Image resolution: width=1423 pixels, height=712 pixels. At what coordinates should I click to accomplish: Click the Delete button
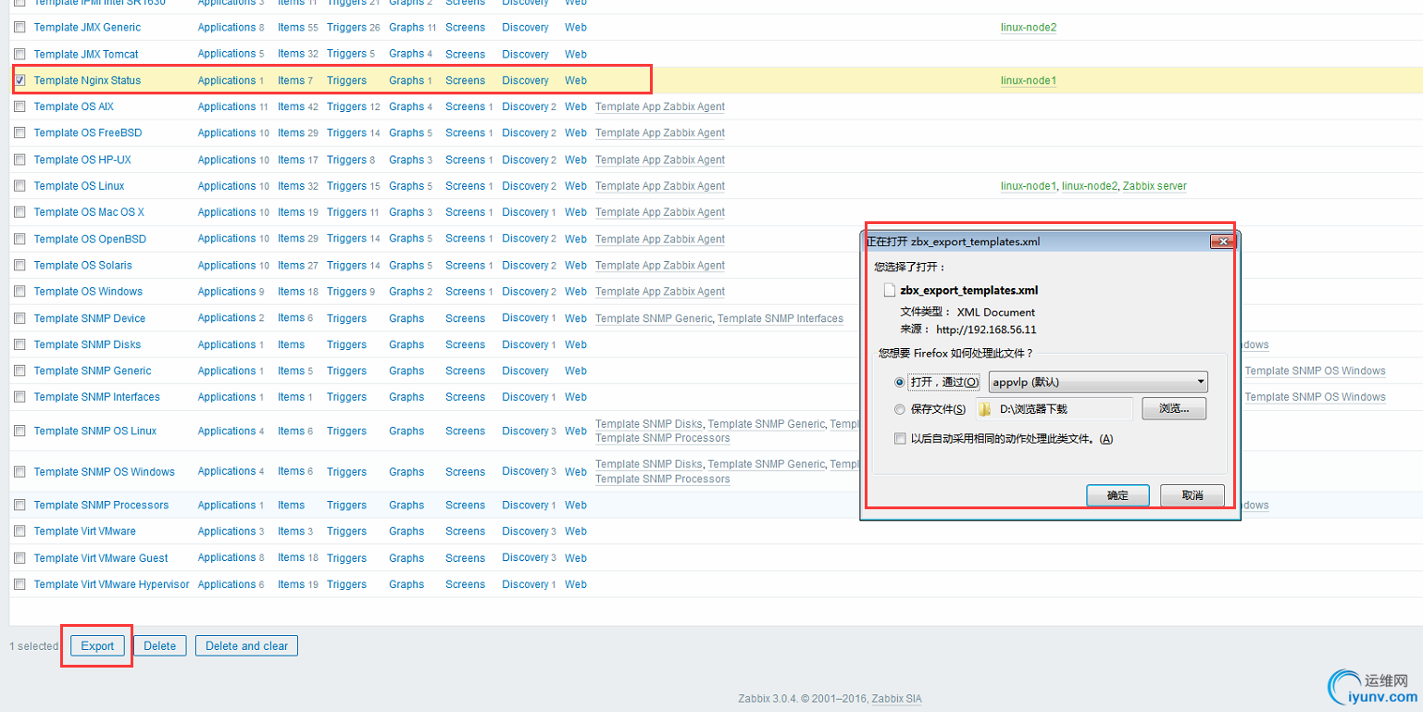click(x=159, y=646)
